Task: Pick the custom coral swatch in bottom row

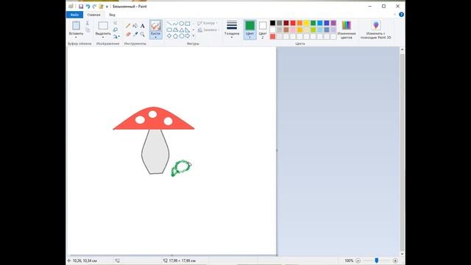Action: tap(272, 36)
